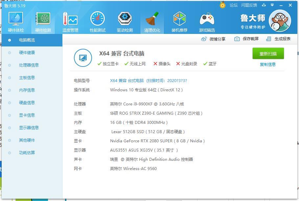Click the 复制信息 copy link

point(268,64)
